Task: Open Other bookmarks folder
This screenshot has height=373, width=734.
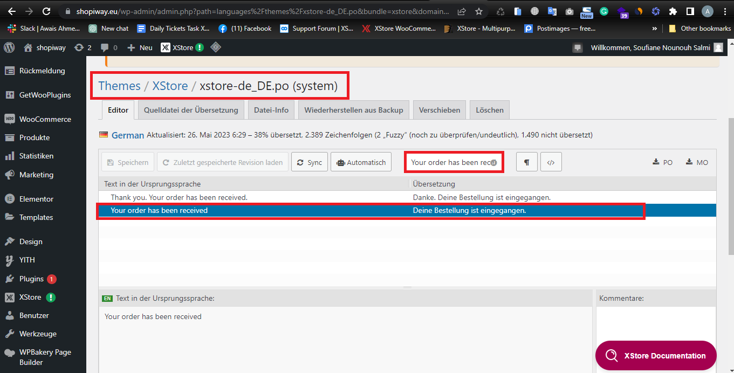Action: coord(699,29)
